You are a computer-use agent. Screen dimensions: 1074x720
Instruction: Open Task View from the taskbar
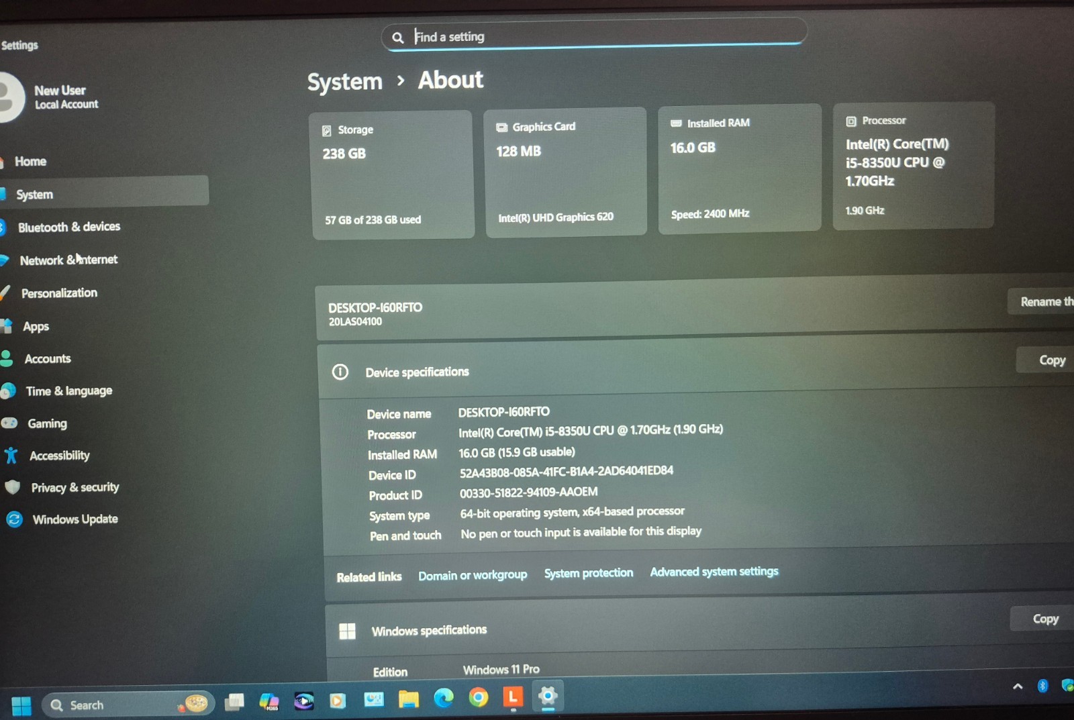pos(234,702)
